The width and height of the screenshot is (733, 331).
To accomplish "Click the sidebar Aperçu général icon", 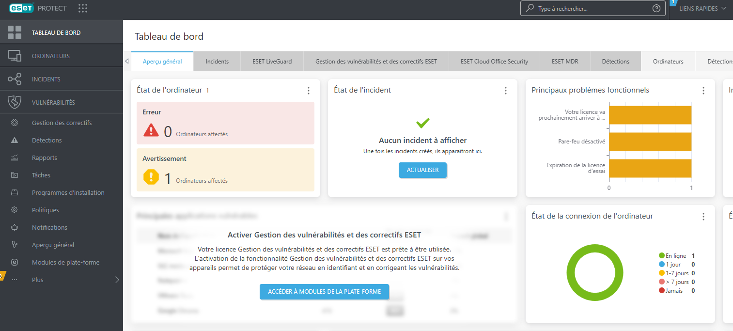I will [15, 245].
